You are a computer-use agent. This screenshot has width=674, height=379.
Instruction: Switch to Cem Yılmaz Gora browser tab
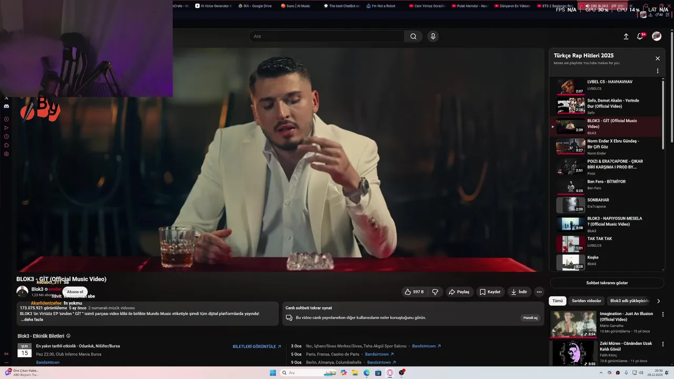coord(427,6)
